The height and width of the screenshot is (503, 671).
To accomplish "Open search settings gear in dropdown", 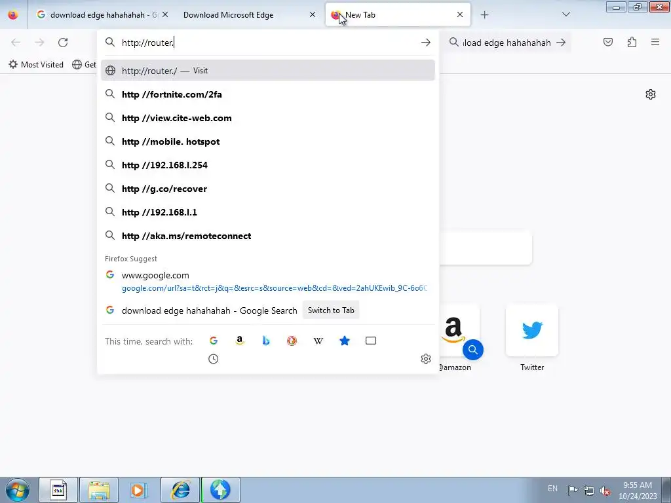I will pos(426,359).
